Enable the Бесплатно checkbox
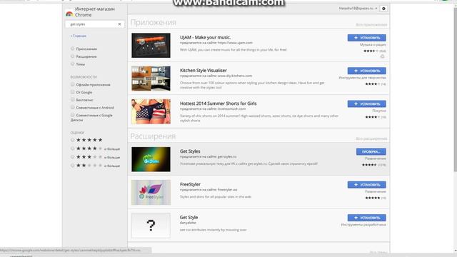 (x=73, y=100)
